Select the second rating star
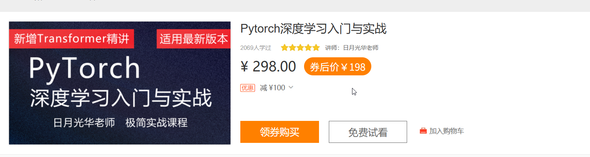 (x=292, y=48)
